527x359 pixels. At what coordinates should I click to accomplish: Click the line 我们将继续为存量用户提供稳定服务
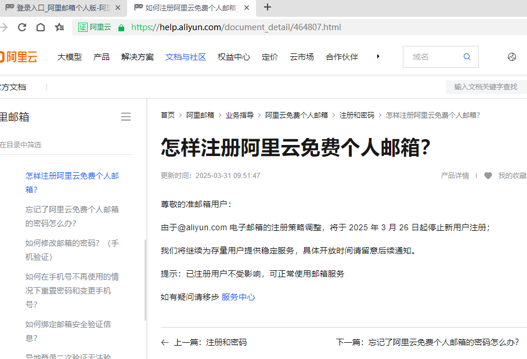pos(288,251)
